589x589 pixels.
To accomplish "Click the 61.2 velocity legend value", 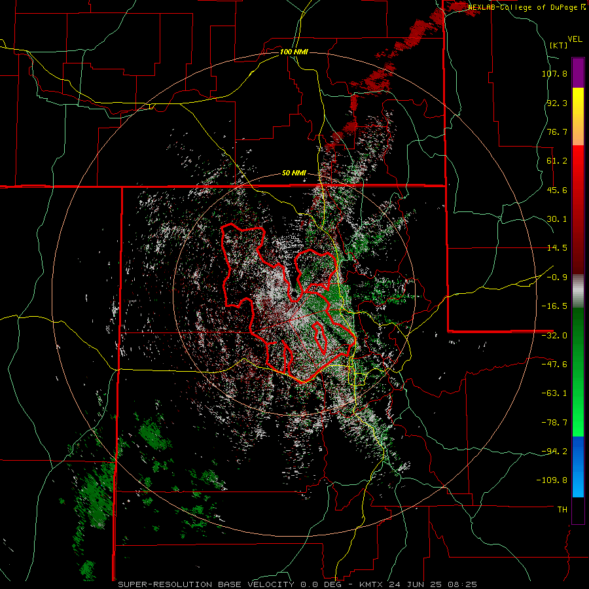I will (557, 161).
